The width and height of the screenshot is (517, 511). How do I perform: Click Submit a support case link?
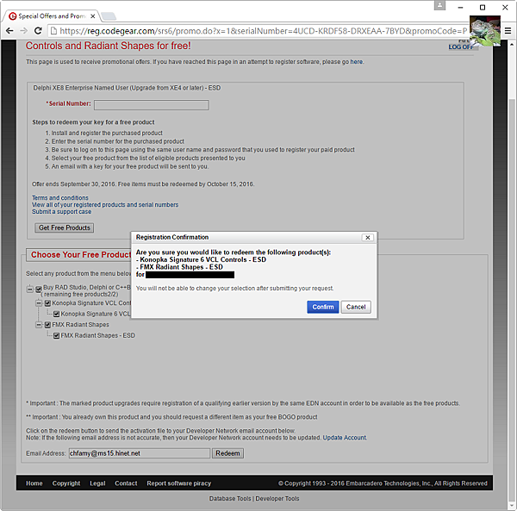(62, 212)
